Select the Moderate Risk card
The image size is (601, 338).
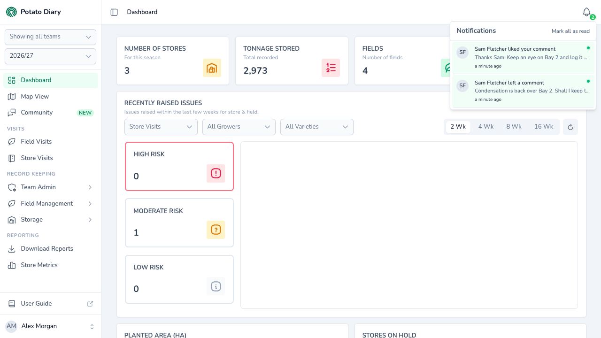(179, 223)
